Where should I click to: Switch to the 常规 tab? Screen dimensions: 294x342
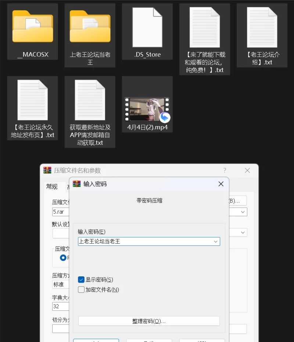tap(52, 187)
